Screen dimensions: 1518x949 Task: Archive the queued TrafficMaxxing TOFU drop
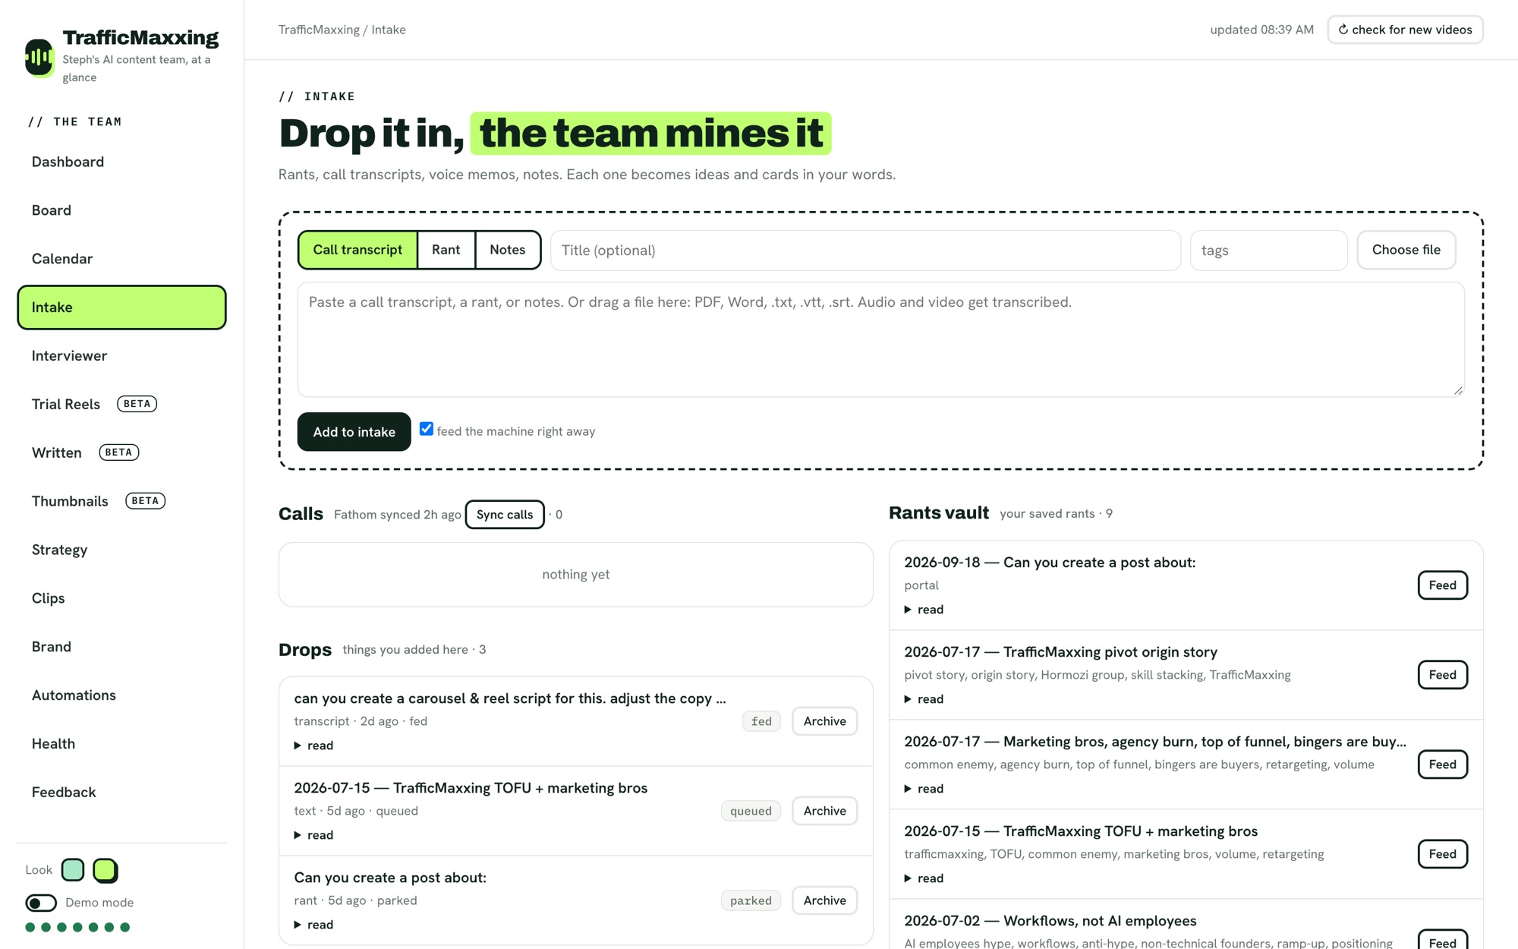click(x=824, y=811)
